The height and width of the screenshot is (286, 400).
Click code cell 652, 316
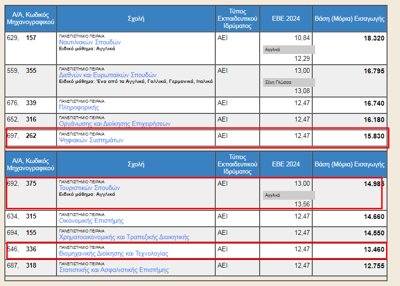tap(30, 122)
